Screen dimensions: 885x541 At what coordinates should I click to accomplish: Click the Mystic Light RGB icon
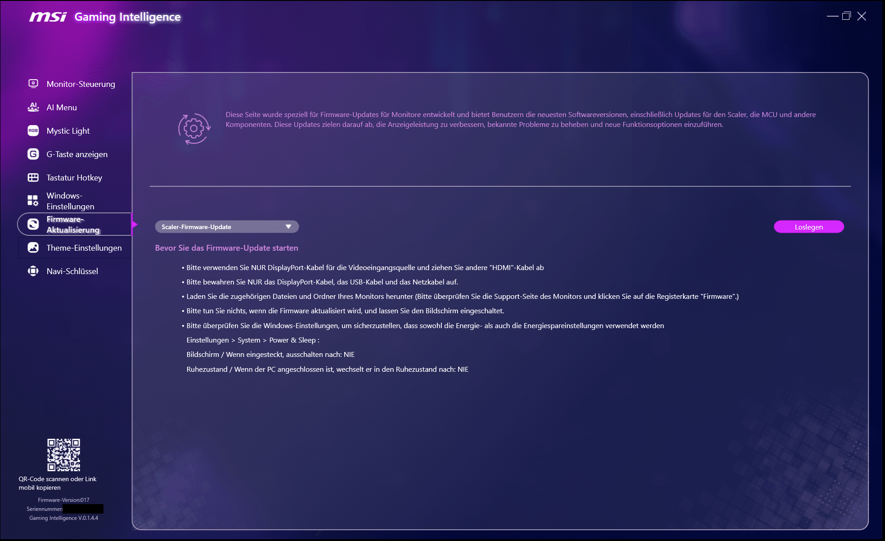tap(33, 131)
